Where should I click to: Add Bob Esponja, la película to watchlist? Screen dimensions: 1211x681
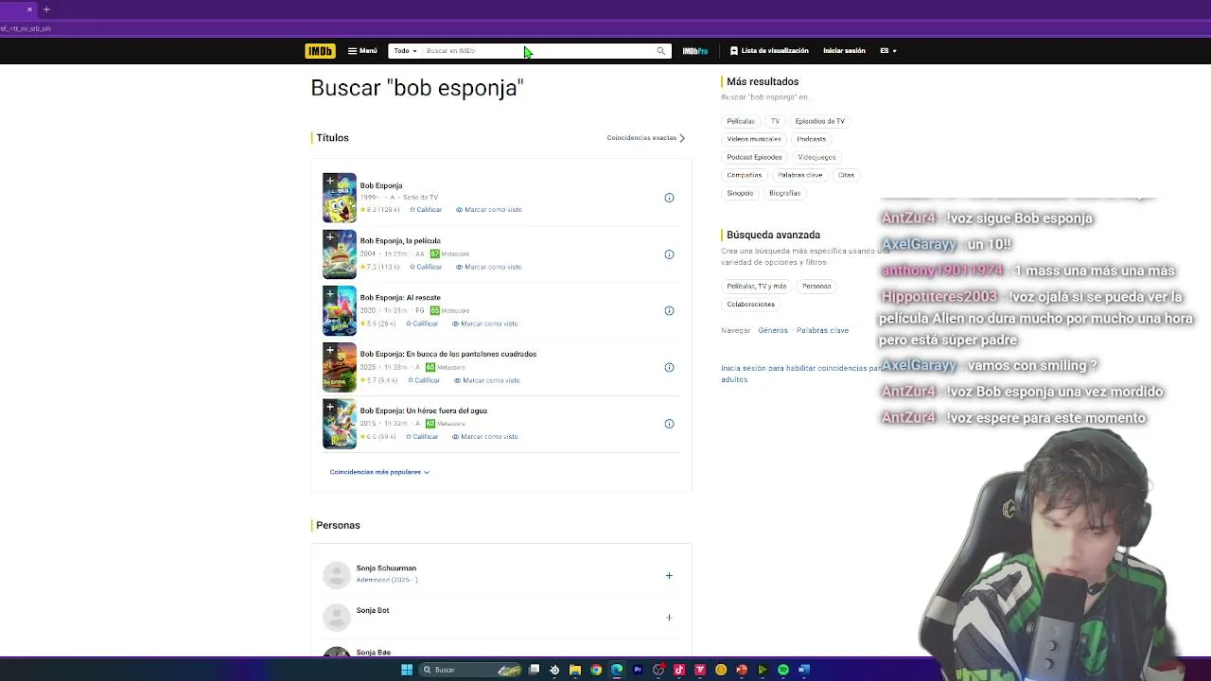(330, 236)
